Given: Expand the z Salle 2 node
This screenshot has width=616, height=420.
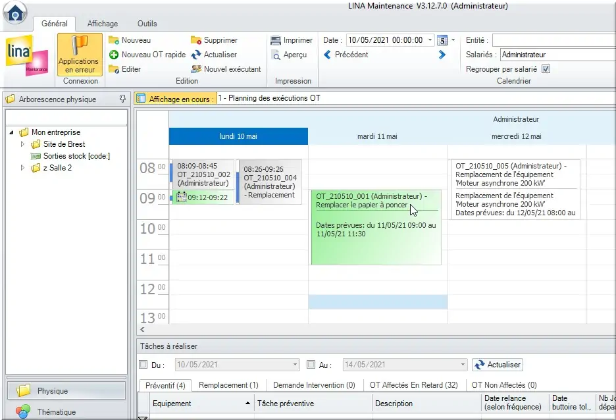Looking at the screenshot, I should pyautogui.click(x=22, y=168).
